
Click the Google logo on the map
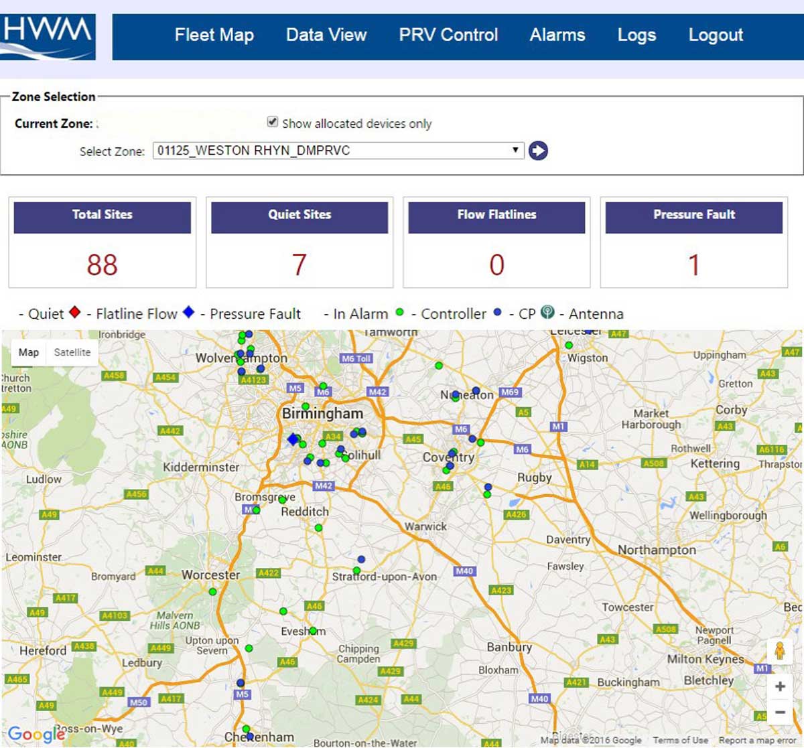(35, 734)
